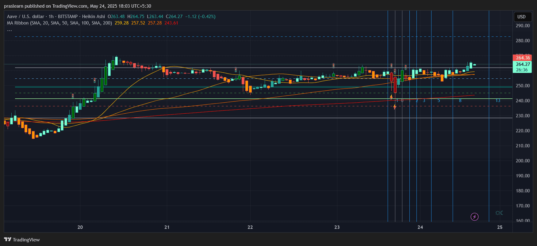
Task: Click the Aave / U.S. dollar symbol title
Action: [25, 17]
